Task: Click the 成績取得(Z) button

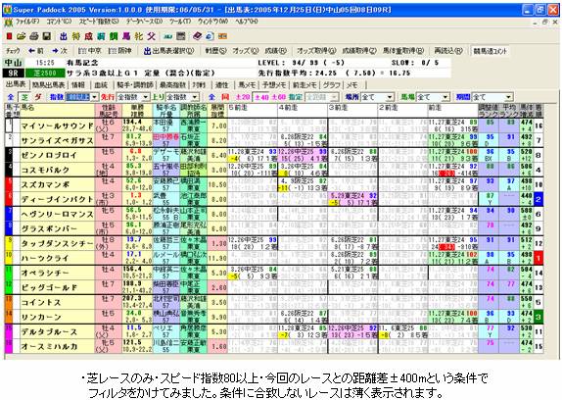Action: 359,51
